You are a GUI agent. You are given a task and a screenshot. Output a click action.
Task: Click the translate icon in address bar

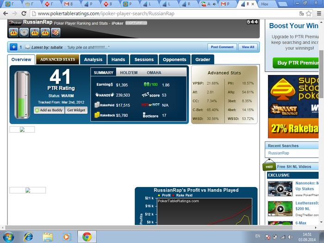[x=301, y=13]
